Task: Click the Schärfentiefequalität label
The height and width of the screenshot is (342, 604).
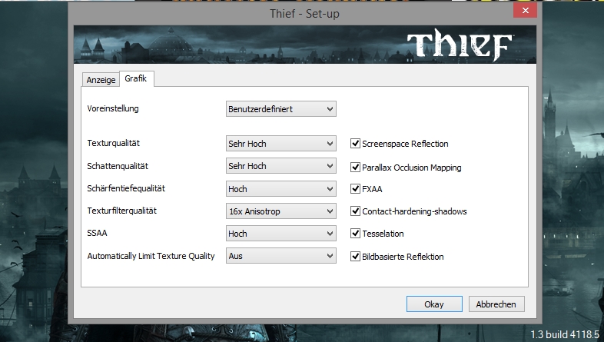Action: 126,188
